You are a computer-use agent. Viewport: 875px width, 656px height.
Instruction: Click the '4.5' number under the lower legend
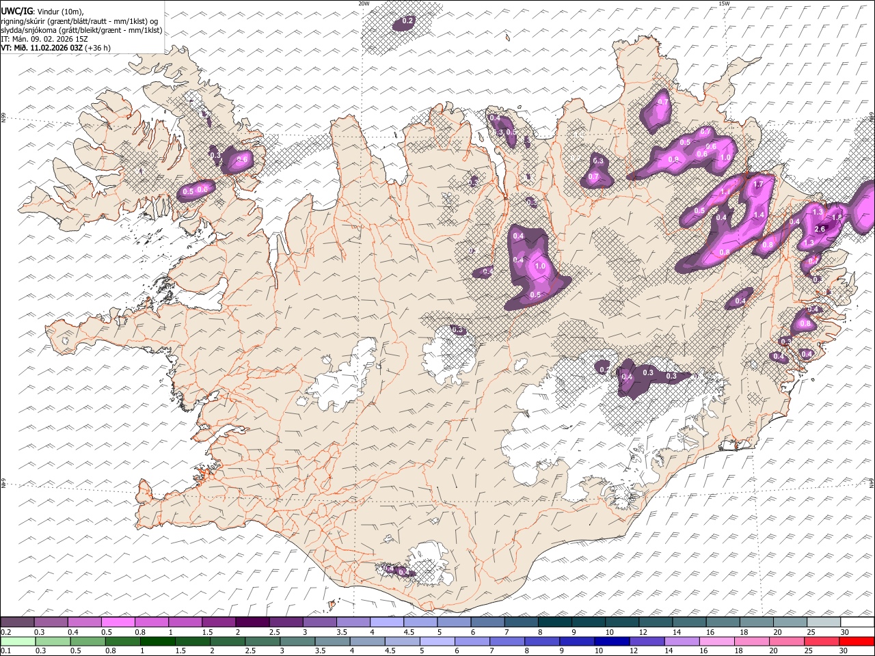(389, 651)
